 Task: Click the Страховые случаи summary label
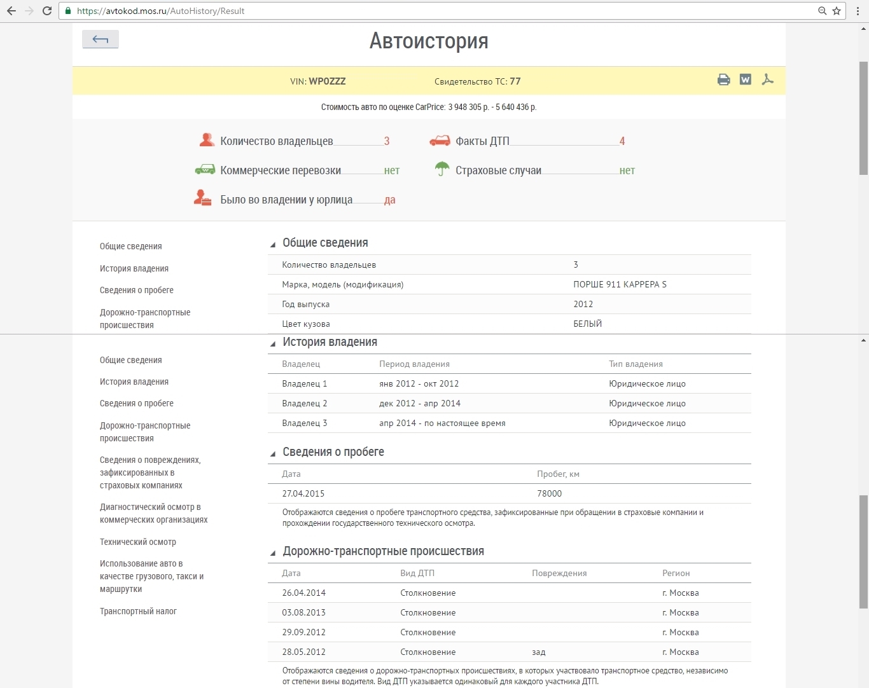pos(498,170)
